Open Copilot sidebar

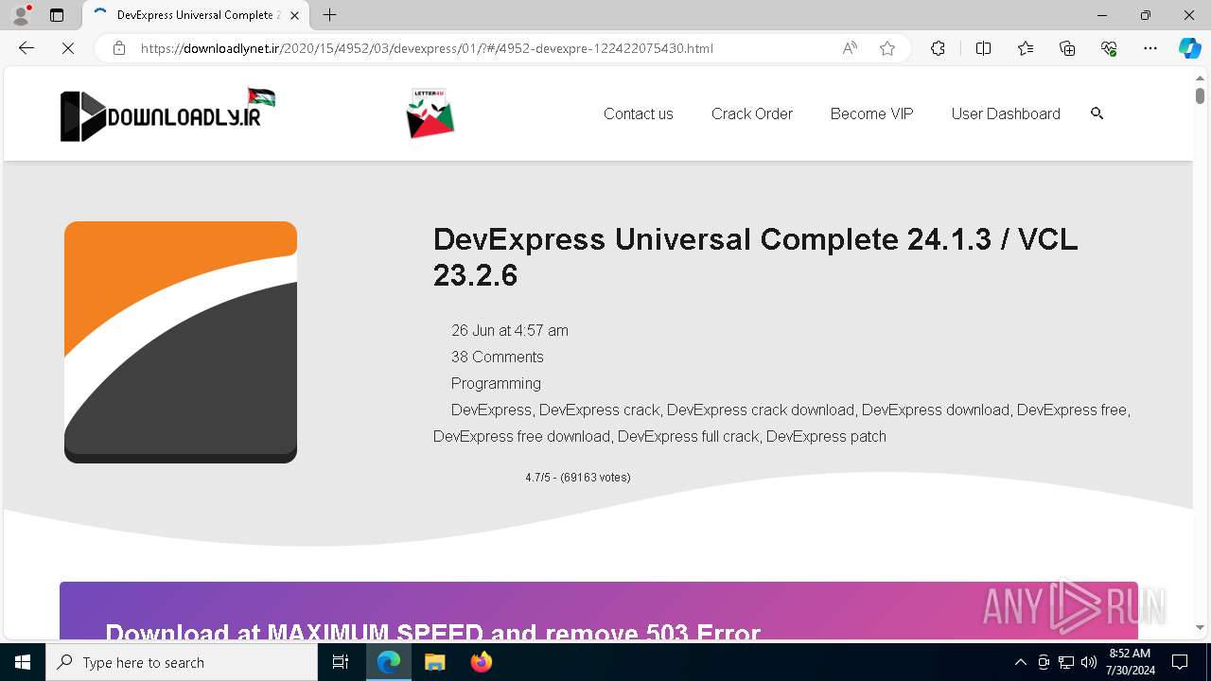1189,48
